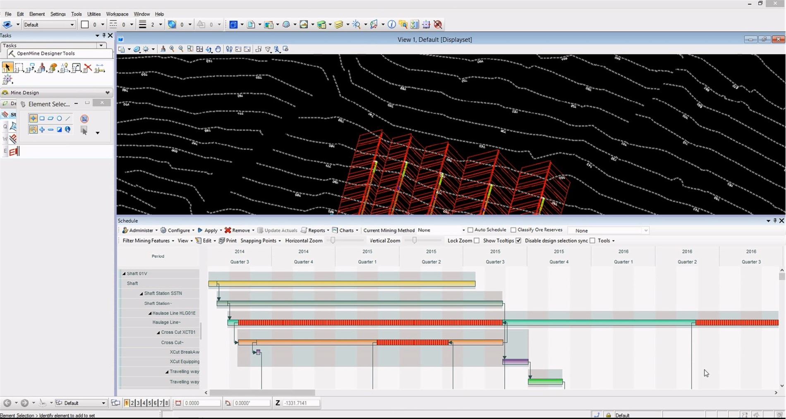Open the Reports button in Schedule

(x=315, y=230)
